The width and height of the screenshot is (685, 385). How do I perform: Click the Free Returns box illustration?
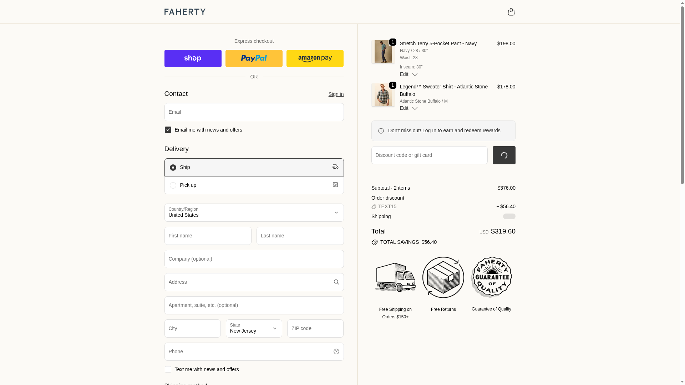[443, 277]
